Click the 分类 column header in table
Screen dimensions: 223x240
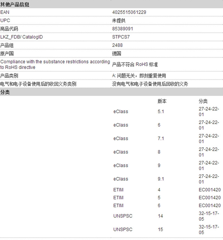click(203, 101)
